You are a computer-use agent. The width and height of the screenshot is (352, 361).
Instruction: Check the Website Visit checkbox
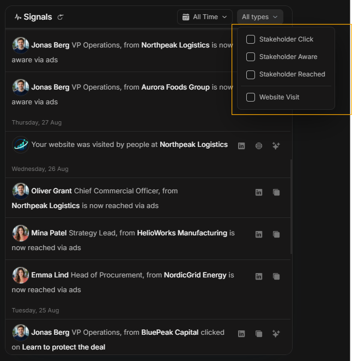[251, 97]
